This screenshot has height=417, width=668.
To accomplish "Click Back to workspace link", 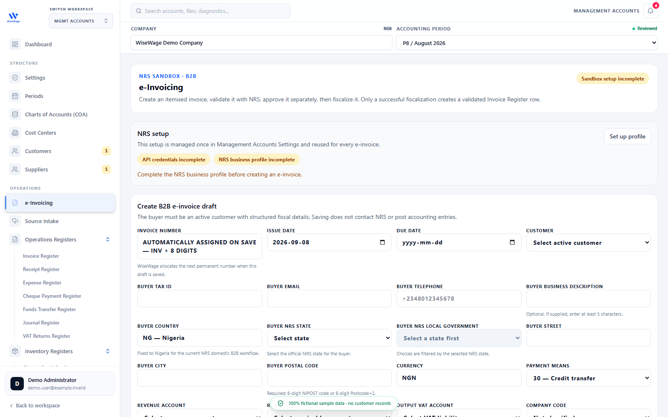I will pyautogui.click(x=35, y=405).
